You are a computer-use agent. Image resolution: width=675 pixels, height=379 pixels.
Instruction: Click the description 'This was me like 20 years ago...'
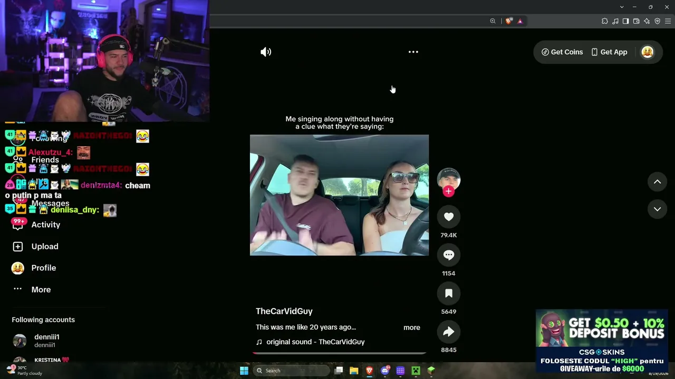tap(306, 327)
